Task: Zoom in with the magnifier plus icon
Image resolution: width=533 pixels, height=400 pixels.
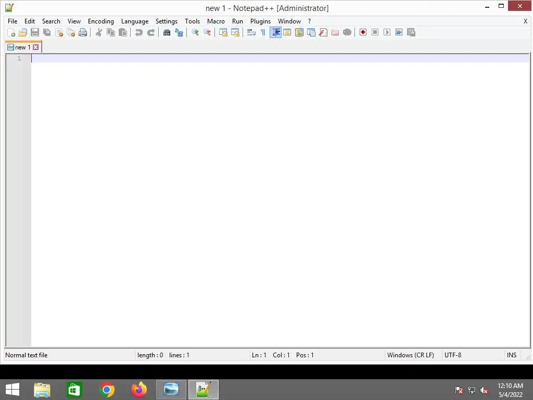Action: (195, 32)
